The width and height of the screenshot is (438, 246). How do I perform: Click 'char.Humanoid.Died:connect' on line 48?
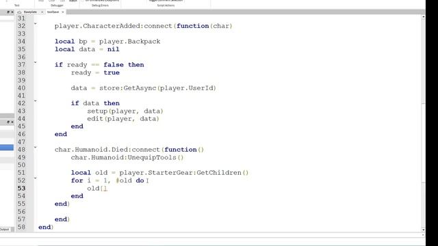pos(107,150)
